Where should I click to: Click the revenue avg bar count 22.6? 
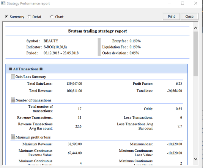pos(78,126)
